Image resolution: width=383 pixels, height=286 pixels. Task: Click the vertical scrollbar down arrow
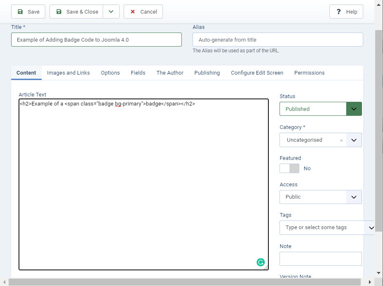click(x=379, y=273)
